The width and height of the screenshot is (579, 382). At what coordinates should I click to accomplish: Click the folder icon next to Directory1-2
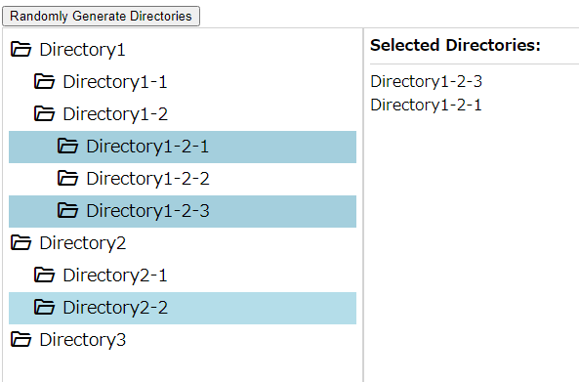coord(44,113)
